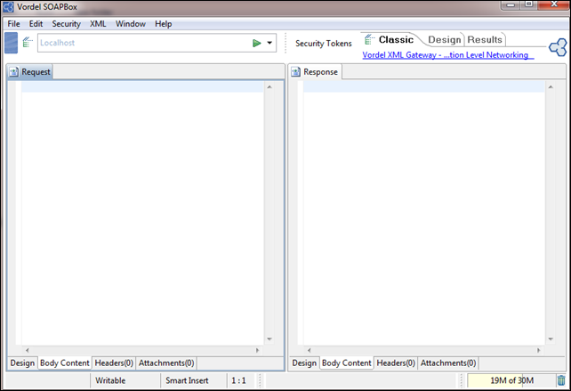This screenshot has height=391, width=571.
Task: Open Attachments(0) tab in Request panel
Action: click(x=166, y=362)
